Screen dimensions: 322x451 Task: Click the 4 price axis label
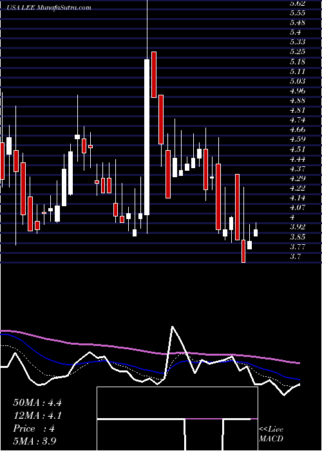pos(292,218)
